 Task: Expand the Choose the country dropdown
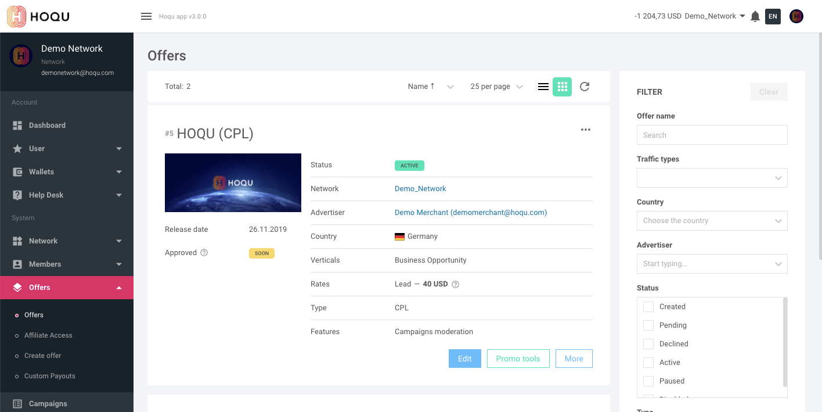[712, 221]
